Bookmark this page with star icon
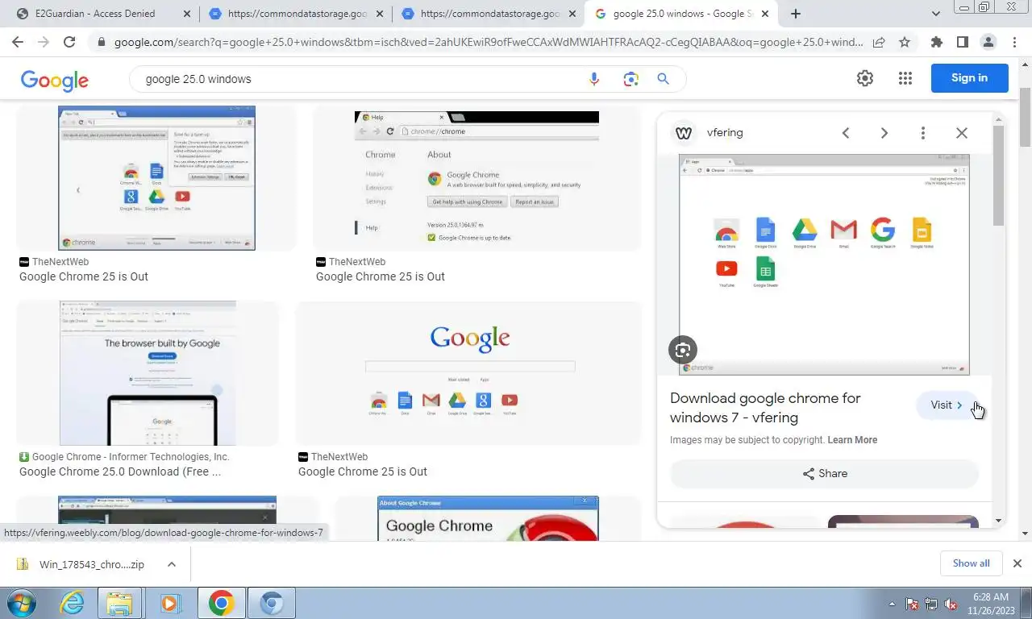This screenshot has height=619, width=1032. coord(905,43)
